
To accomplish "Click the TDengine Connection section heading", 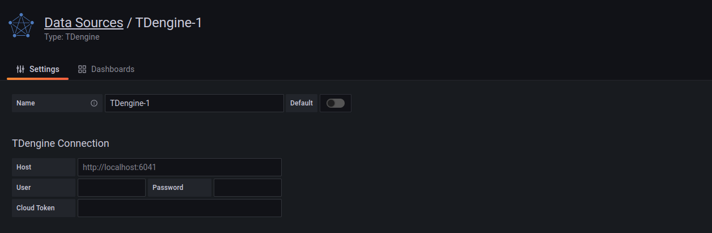I will click(61, 143).
